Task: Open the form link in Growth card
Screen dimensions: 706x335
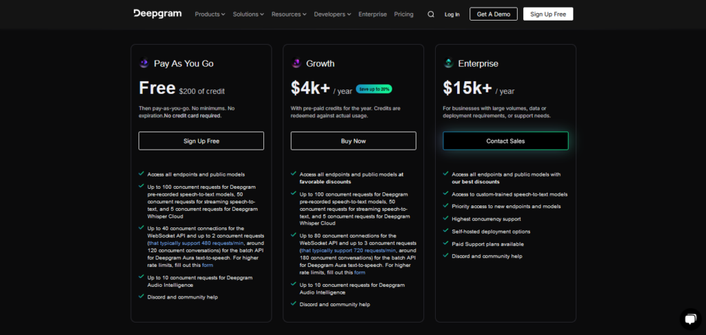Action: (360, 272)
